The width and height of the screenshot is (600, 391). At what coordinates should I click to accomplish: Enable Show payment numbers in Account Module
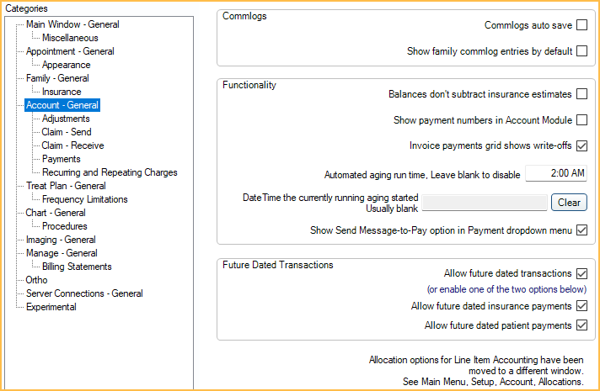click(581, 120)
